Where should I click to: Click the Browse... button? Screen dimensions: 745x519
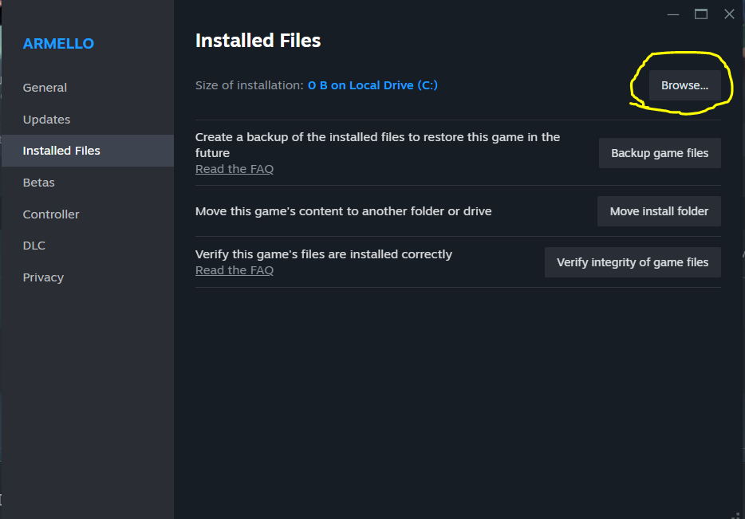click(684, 85)
